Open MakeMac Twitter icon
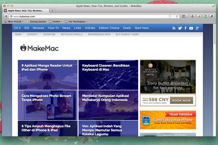The image size is (218, 145). click(180, 28)
